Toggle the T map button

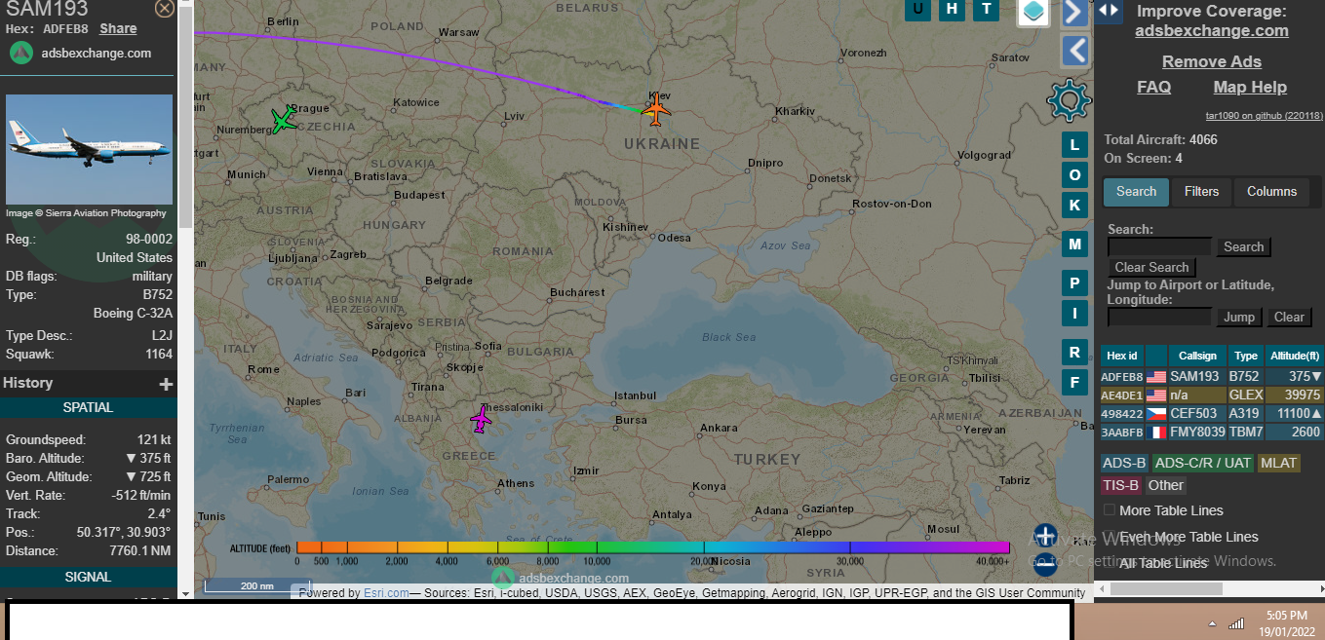pos(987,10)
